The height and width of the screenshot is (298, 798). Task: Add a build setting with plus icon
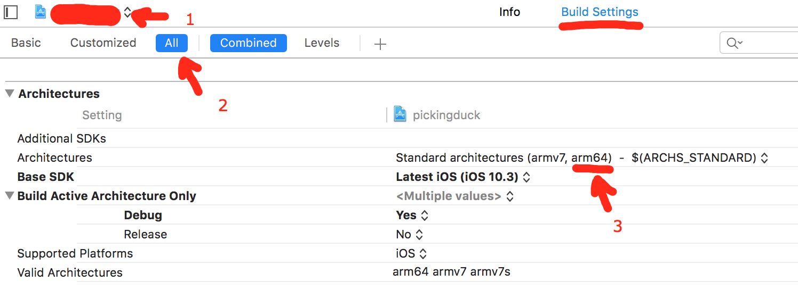click(x=380, y=44)
